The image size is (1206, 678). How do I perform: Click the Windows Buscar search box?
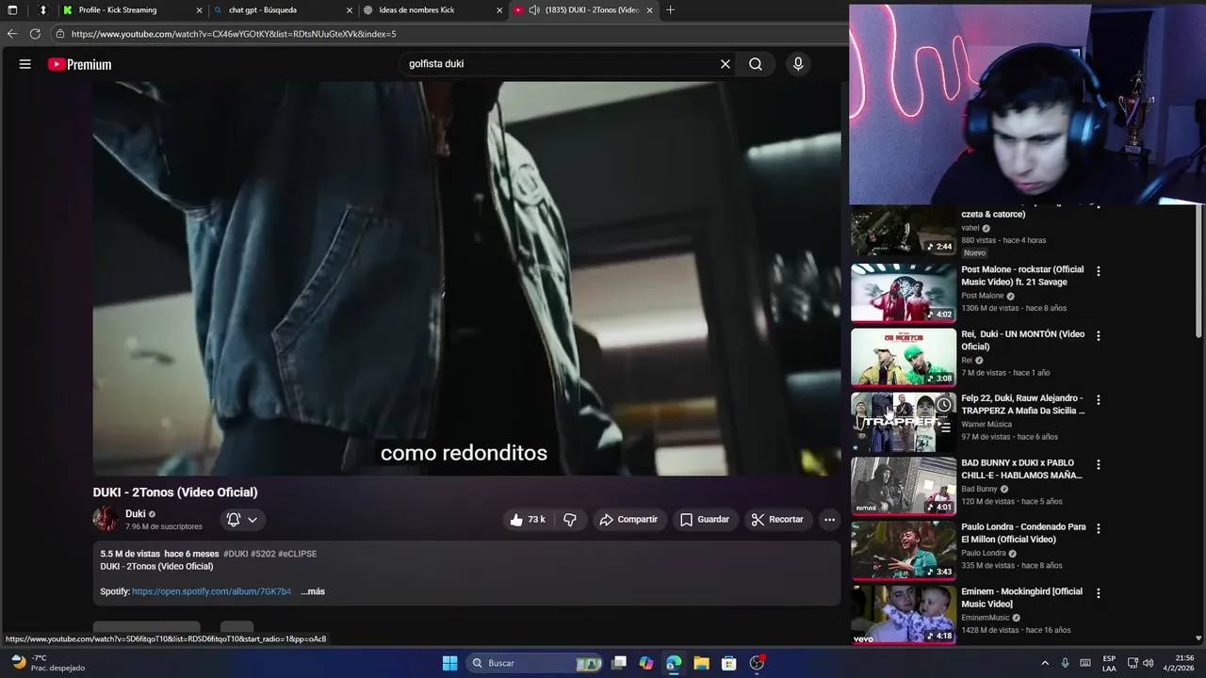point(534,663)
